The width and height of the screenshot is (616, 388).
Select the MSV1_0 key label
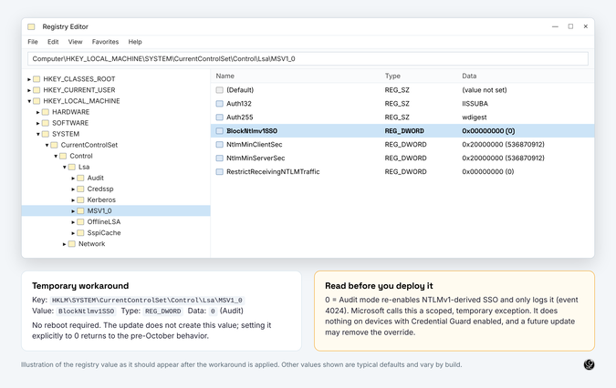point(99,210)
